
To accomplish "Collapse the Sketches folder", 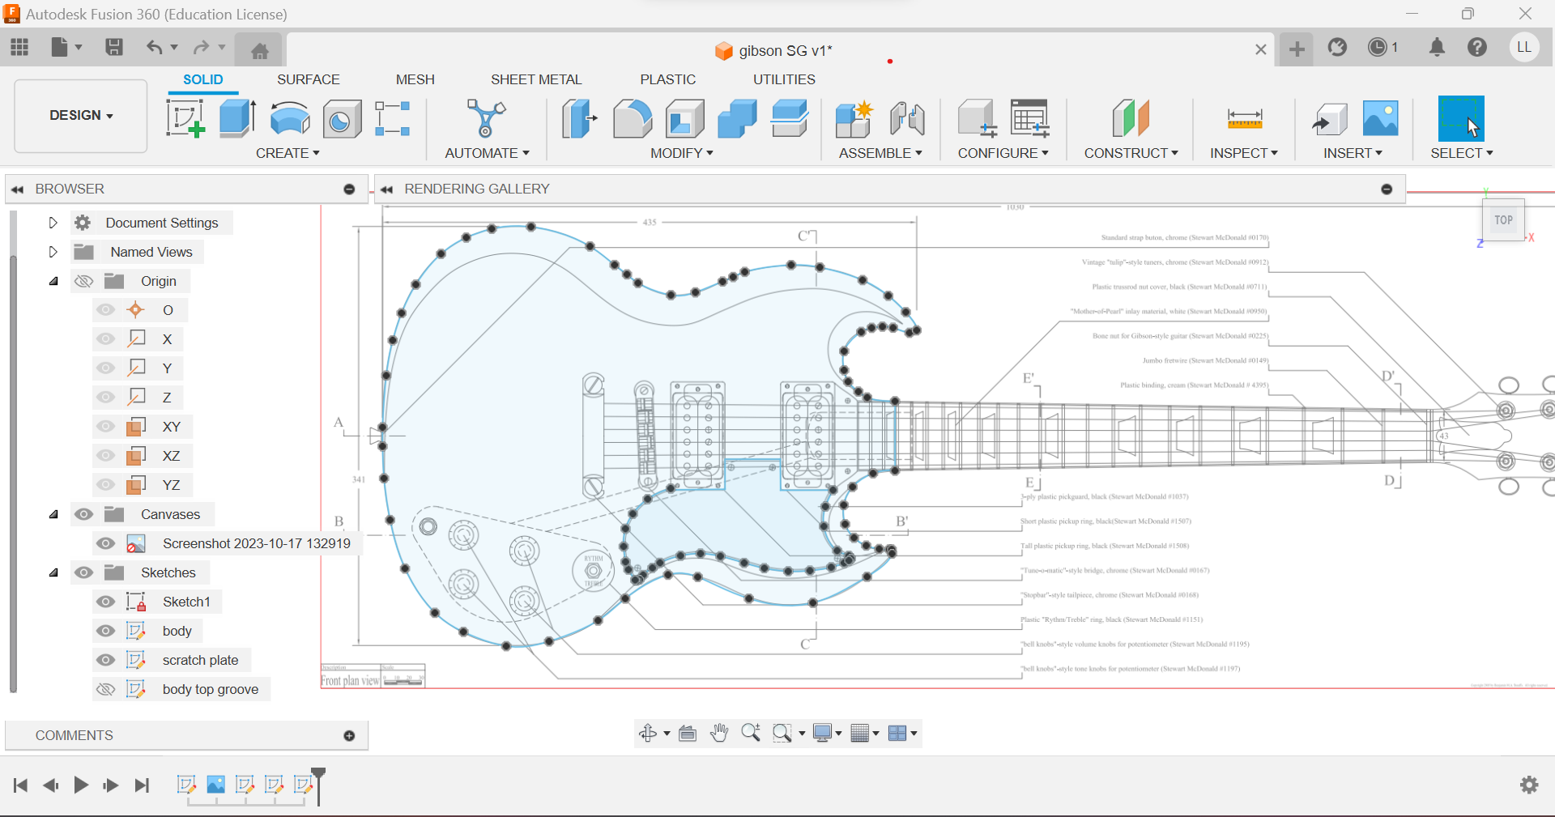I will (53, 572).
